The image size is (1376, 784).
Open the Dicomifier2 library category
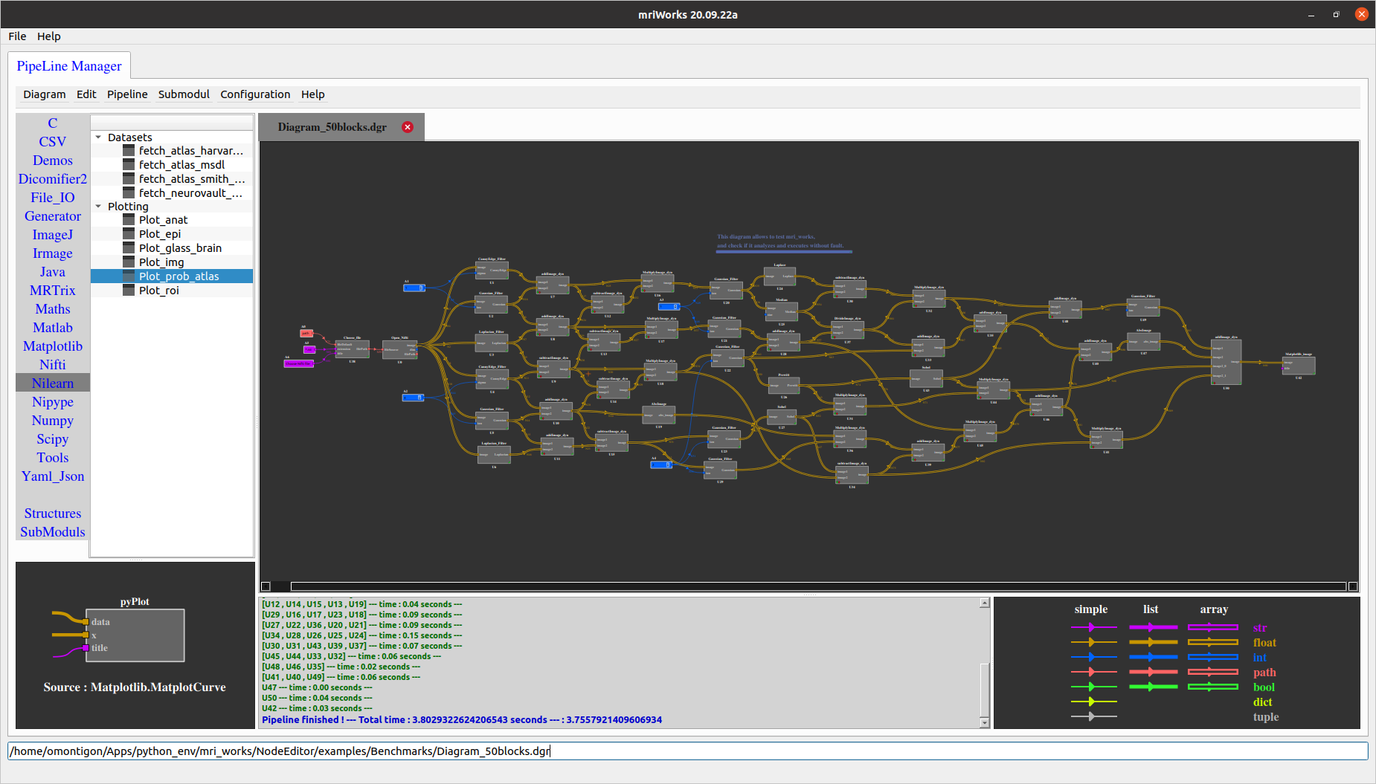coord(53,179)
